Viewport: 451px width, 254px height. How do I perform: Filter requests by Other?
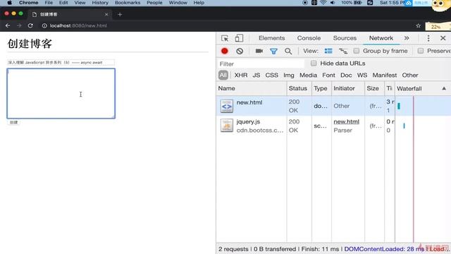point(410,75)
